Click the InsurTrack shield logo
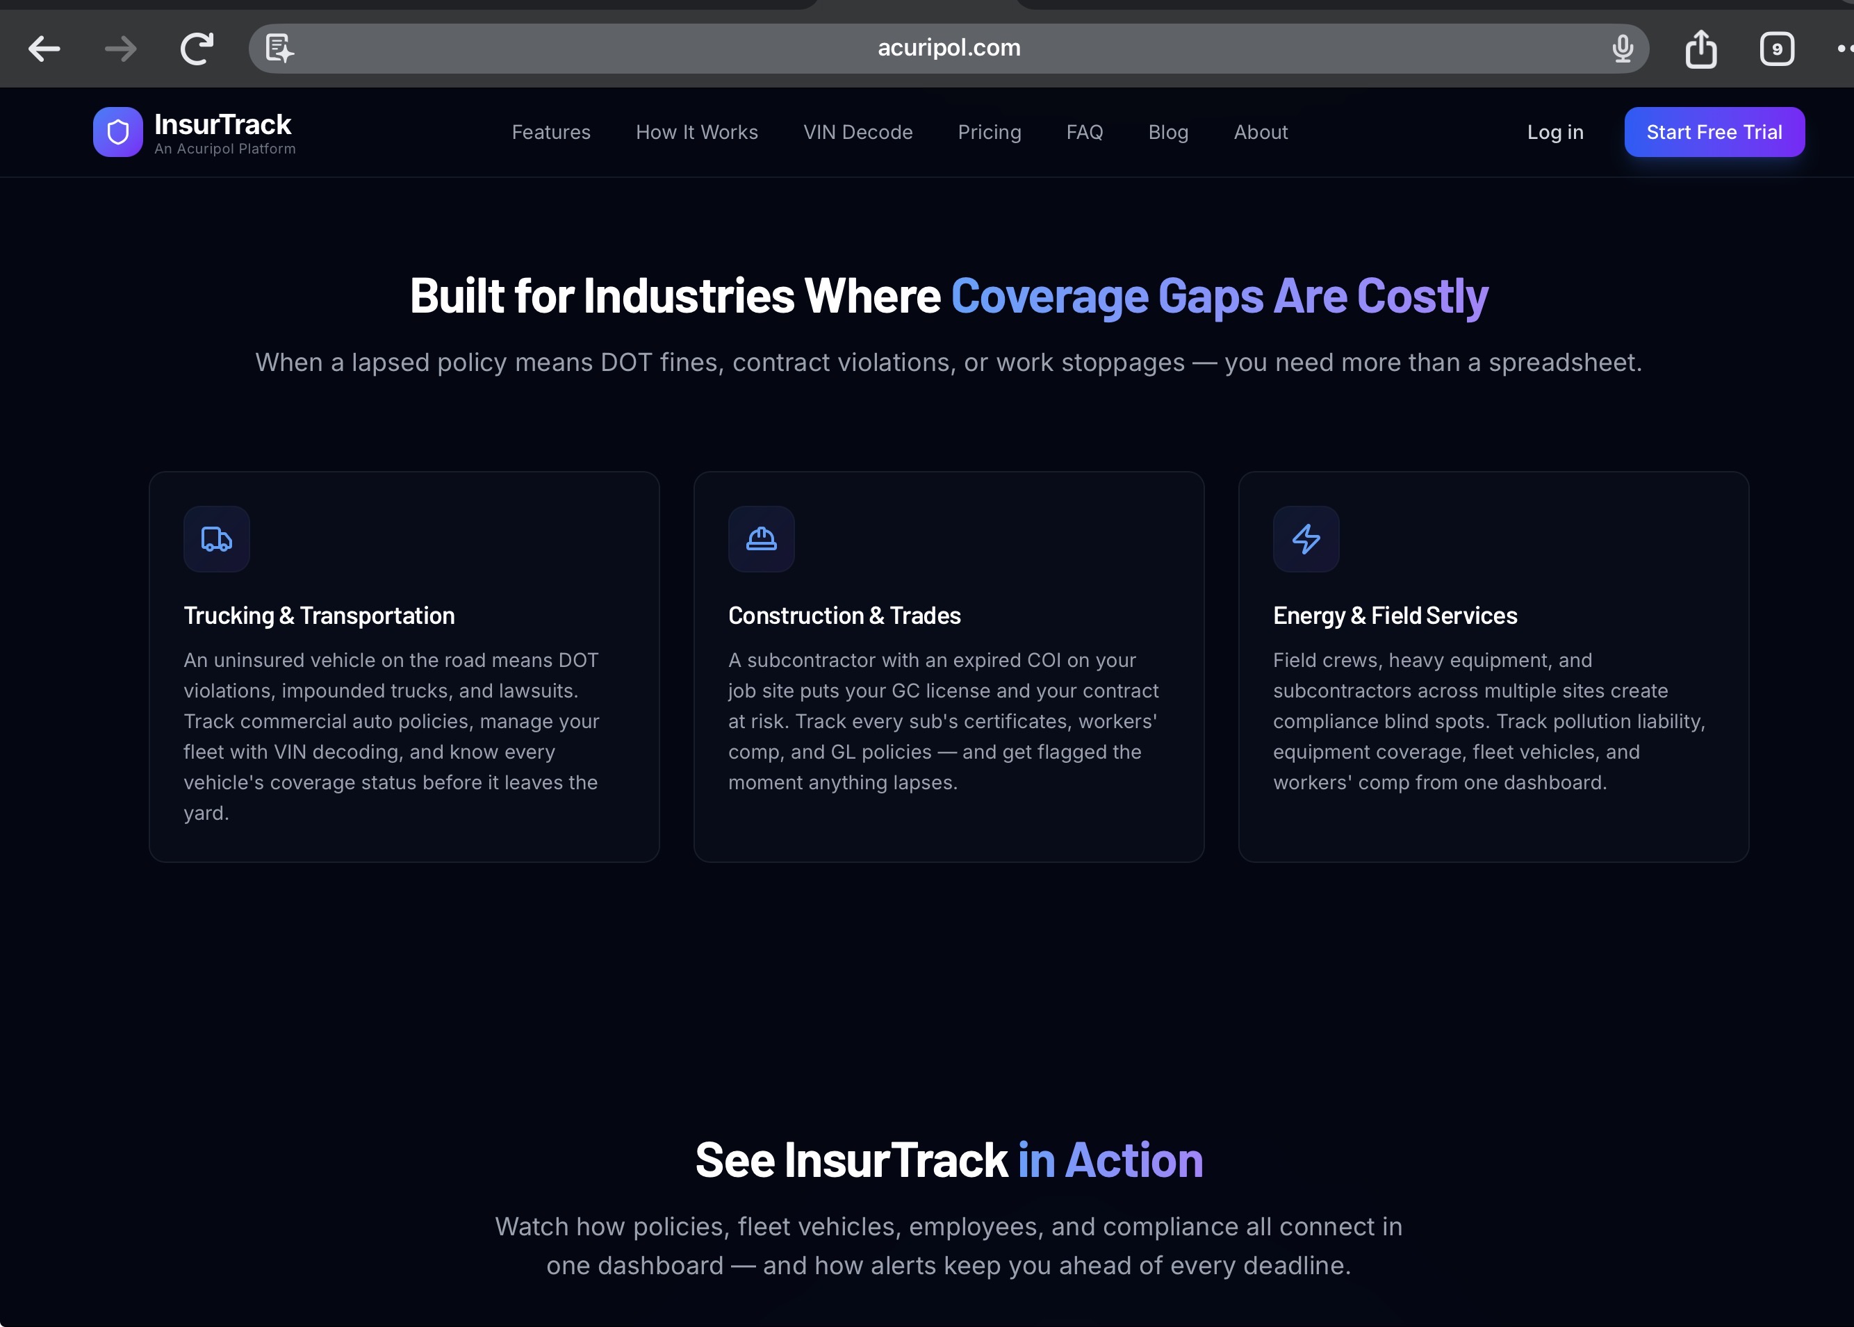 (x=117, y=131)
